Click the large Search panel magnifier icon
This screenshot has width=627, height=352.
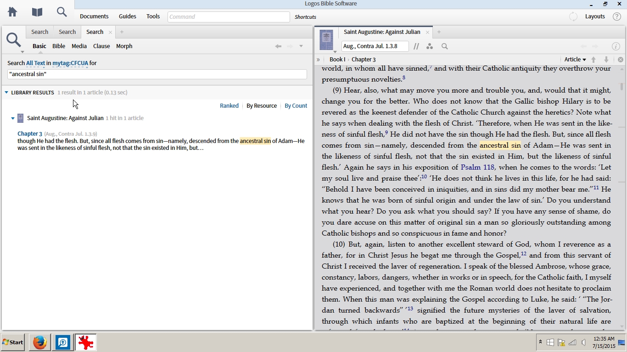click(x=14, y=40)
